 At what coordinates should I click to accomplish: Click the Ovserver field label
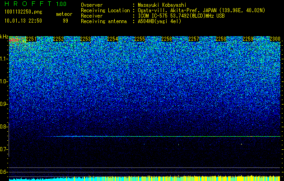click(x=92, y=5)
